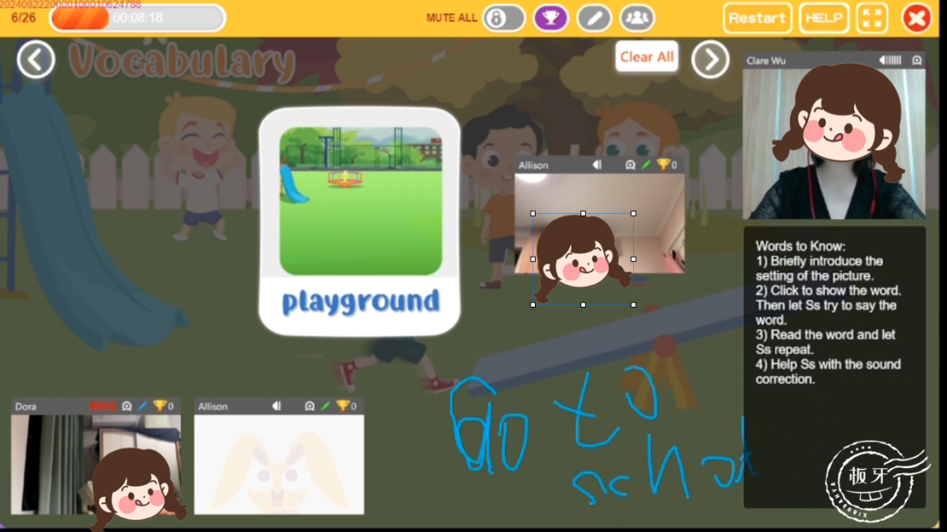Click the red microphone indicator on Dora's panel
Screen dimensions: 947x532
click(102, 407)
